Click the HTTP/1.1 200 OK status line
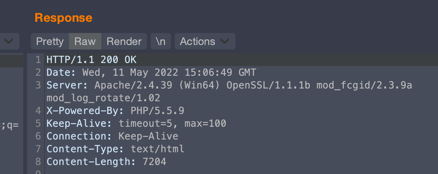 [91, 60]
